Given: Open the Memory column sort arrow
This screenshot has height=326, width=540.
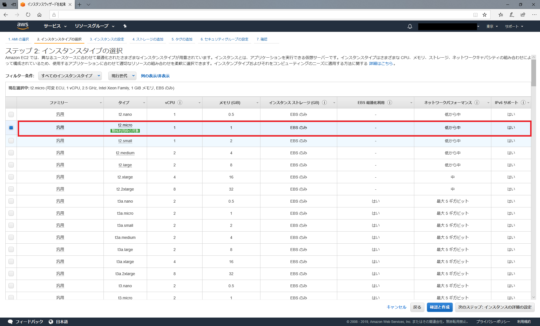Looking at the screenshot, I should 257,103.
